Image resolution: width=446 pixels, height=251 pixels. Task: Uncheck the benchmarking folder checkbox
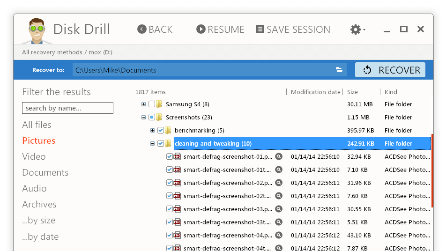pyautogui.click(x=161, y=130)
